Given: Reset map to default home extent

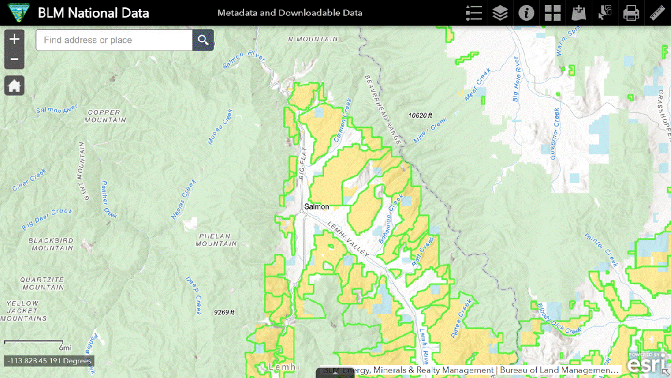Looking at the screenshot, I should click(15, 85).
